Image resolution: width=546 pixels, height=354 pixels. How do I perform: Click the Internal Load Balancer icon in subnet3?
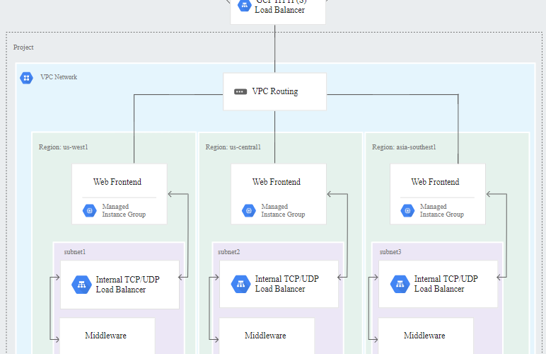pyautogui.click(x=400, y=284)
